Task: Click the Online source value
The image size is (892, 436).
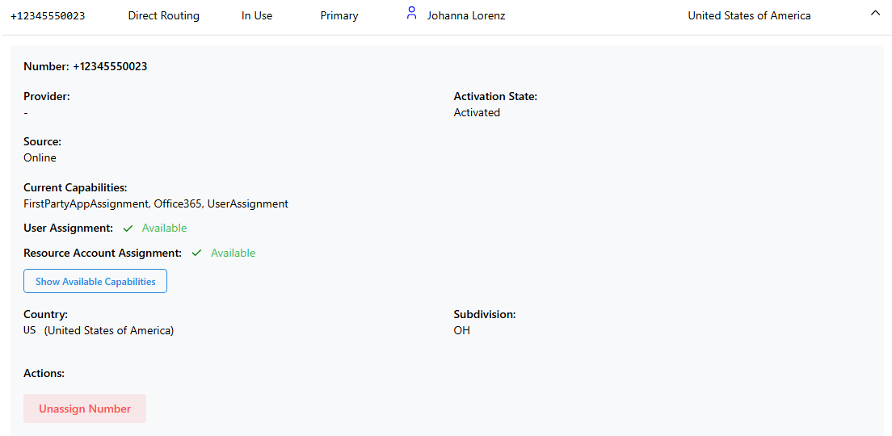Action: [40, 158]
